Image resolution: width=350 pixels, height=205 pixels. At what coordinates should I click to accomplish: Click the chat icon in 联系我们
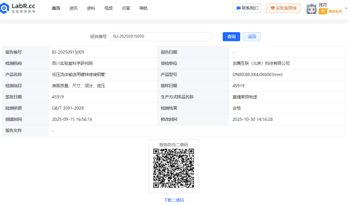[239, 8]
